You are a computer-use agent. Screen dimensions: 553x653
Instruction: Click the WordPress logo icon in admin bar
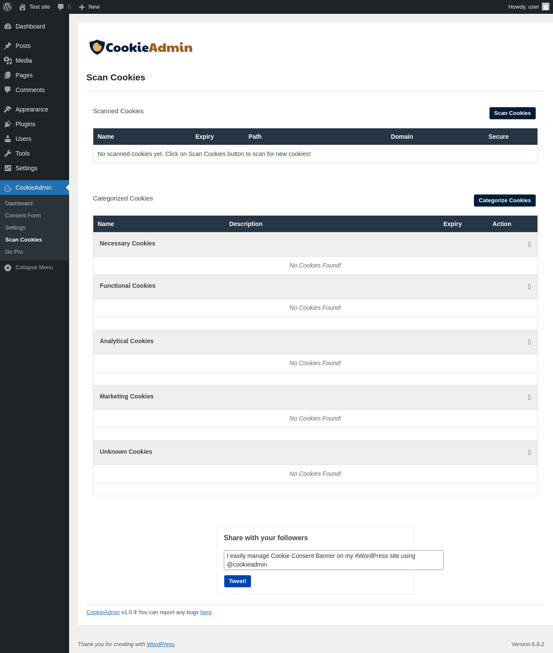(x=7, y=7)
